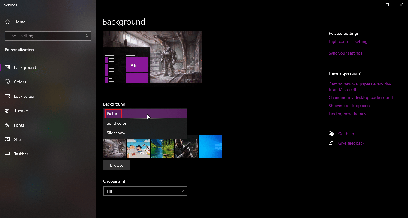This screenshot has height=218, width=408.
Task: Pick Slideshow from the dropdown list
Action: (x=116, y=133)
